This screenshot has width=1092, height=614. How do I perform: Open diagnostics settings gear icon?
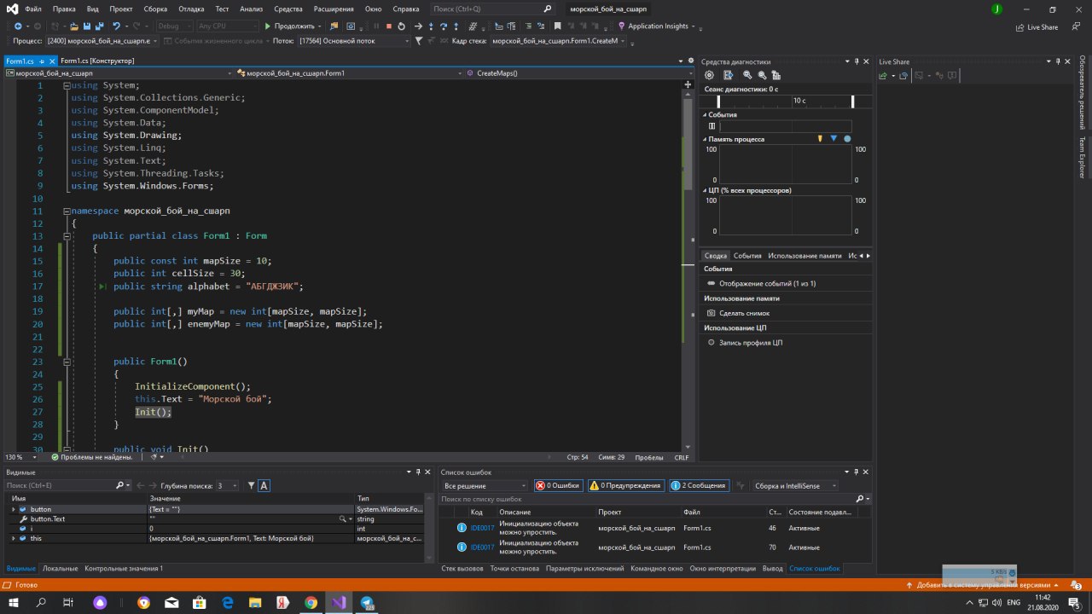click(x=709, y=75)
